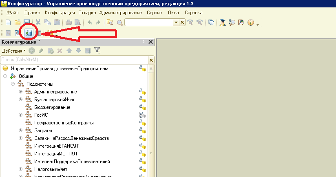This screenshot has height=177, width=336.
Task: Click the Поиск (Ctrl+Alt+M) search box
Action: 74,60
